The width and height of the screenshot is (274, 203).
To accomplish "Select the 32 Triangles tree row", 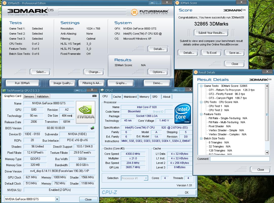I will coord(220,146).
